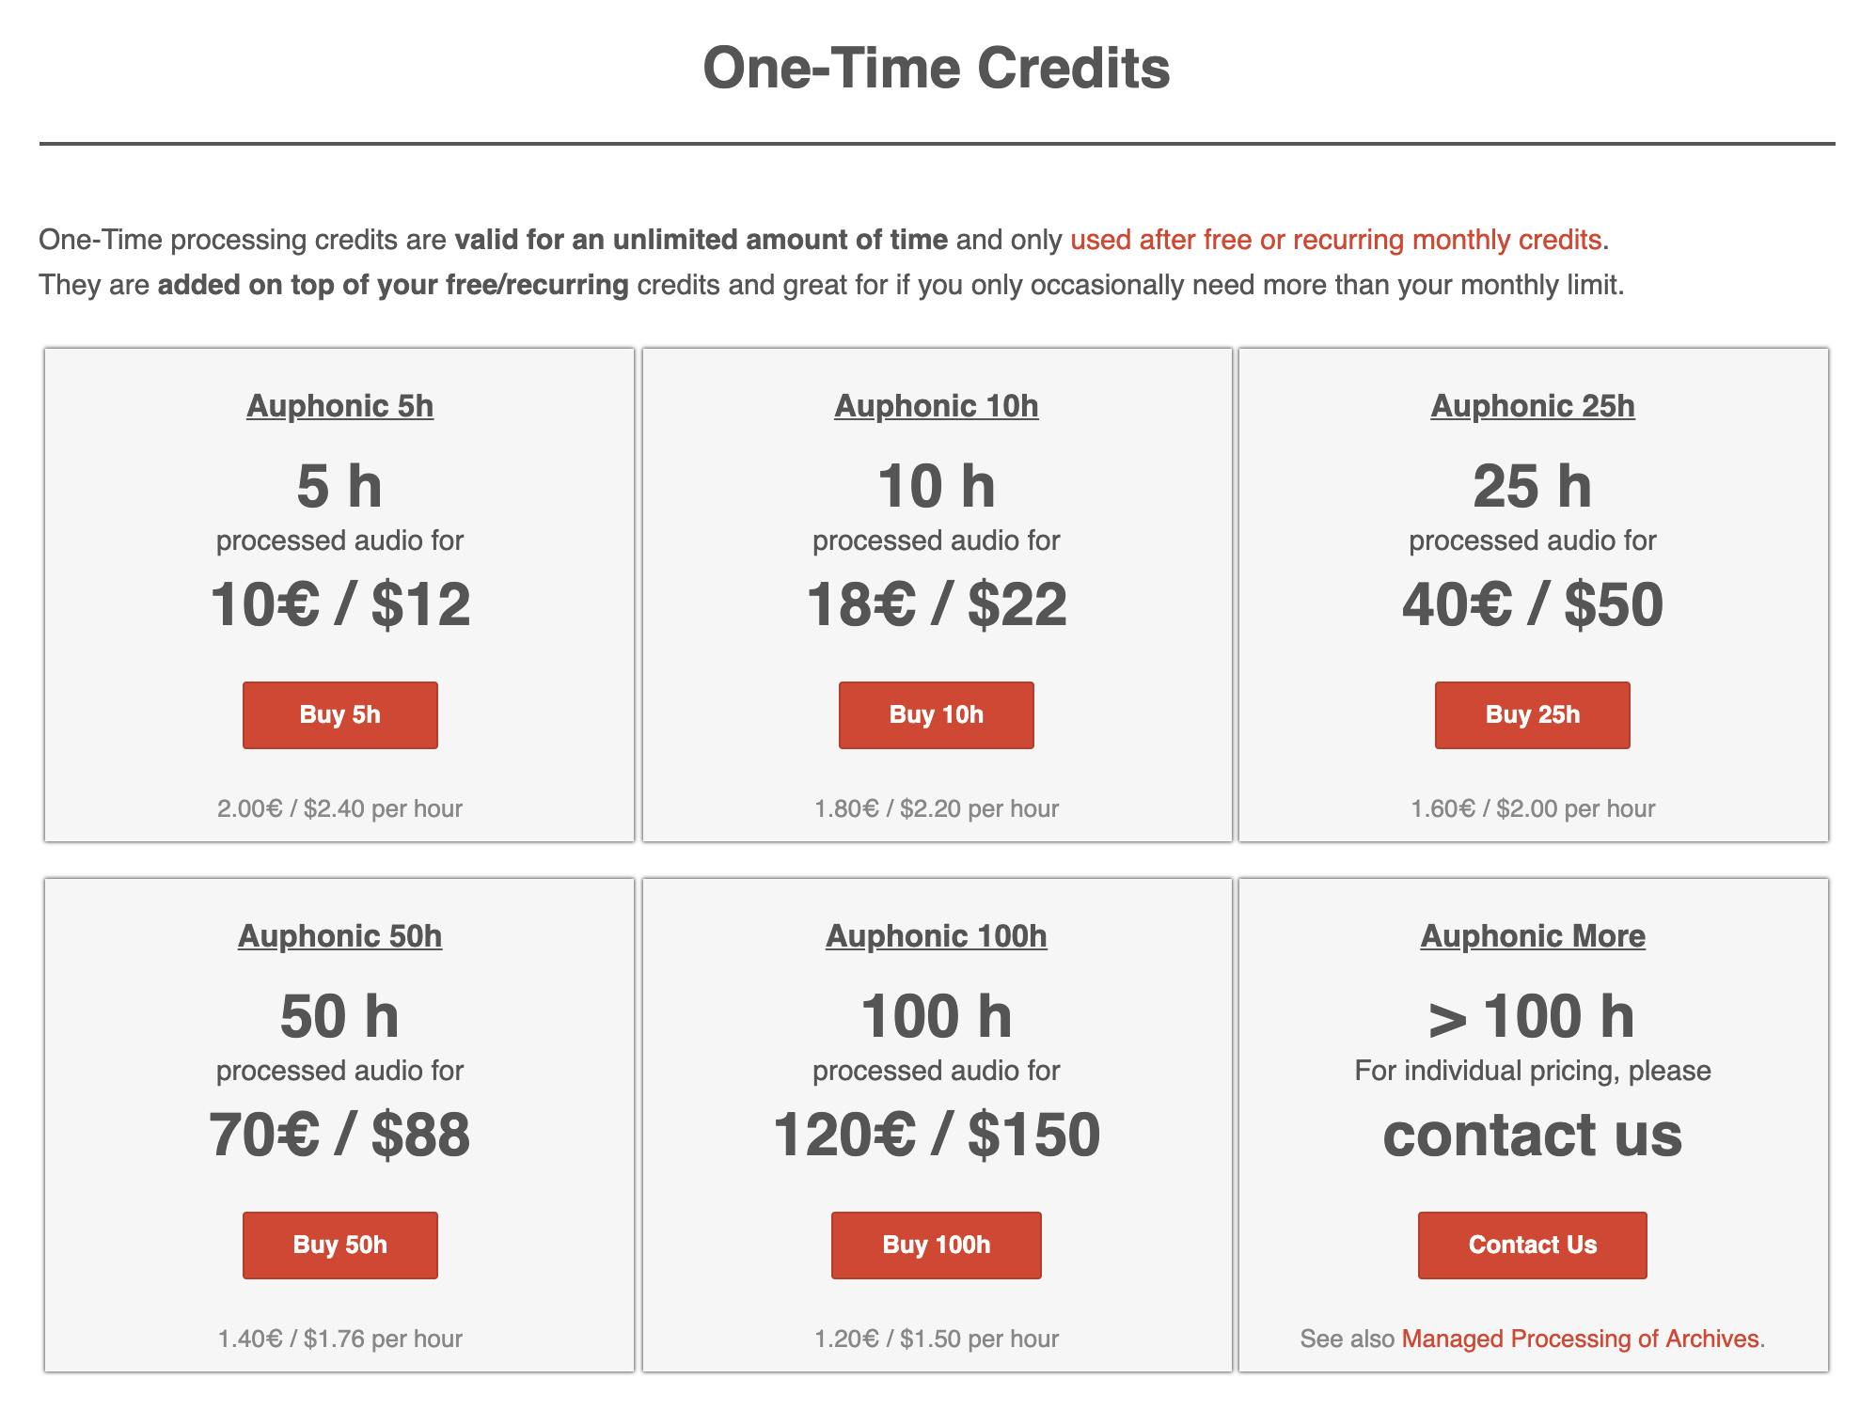
Task: Purchase credits with Buy 25h button
Action: point(1532,714)
